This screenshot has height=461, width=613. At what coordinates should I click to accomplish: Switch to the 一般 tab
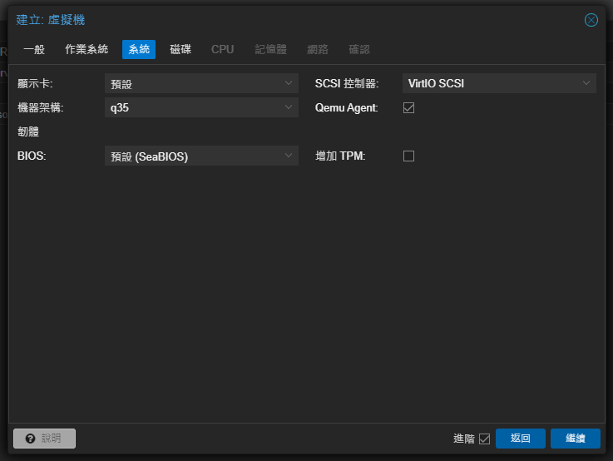[34, 49]
